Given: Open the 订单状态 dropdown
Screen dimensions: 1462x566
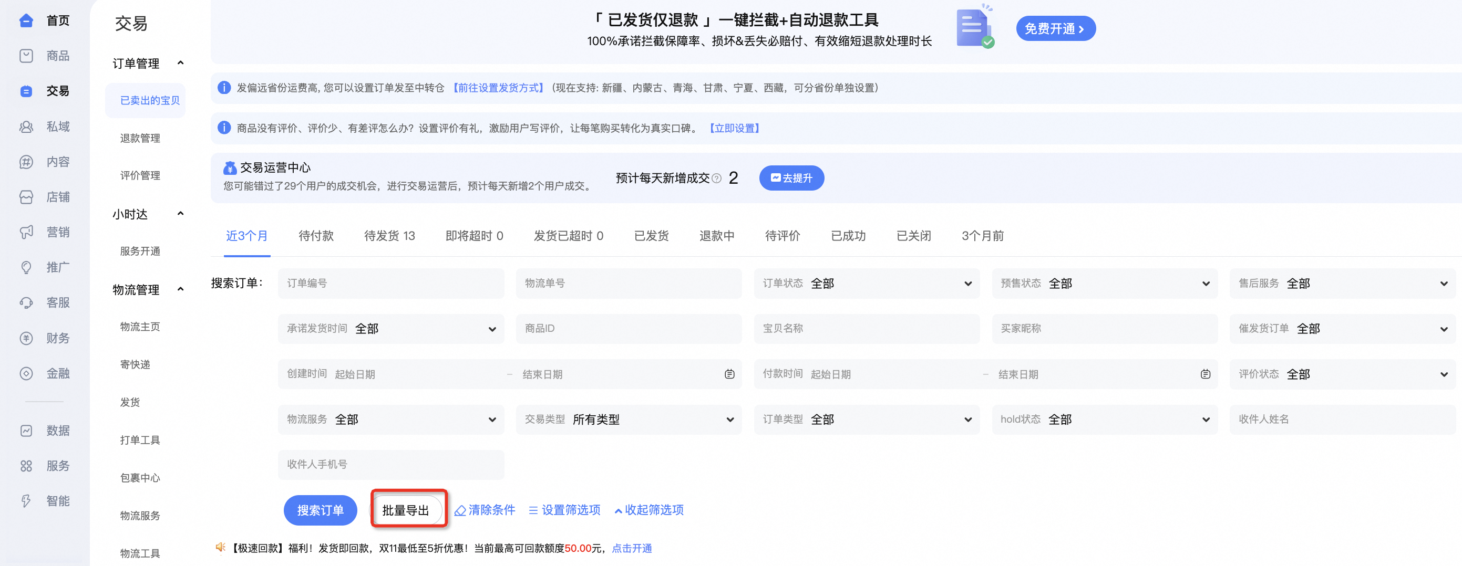Looking at the screenshot, I should (x=867, y=283).
